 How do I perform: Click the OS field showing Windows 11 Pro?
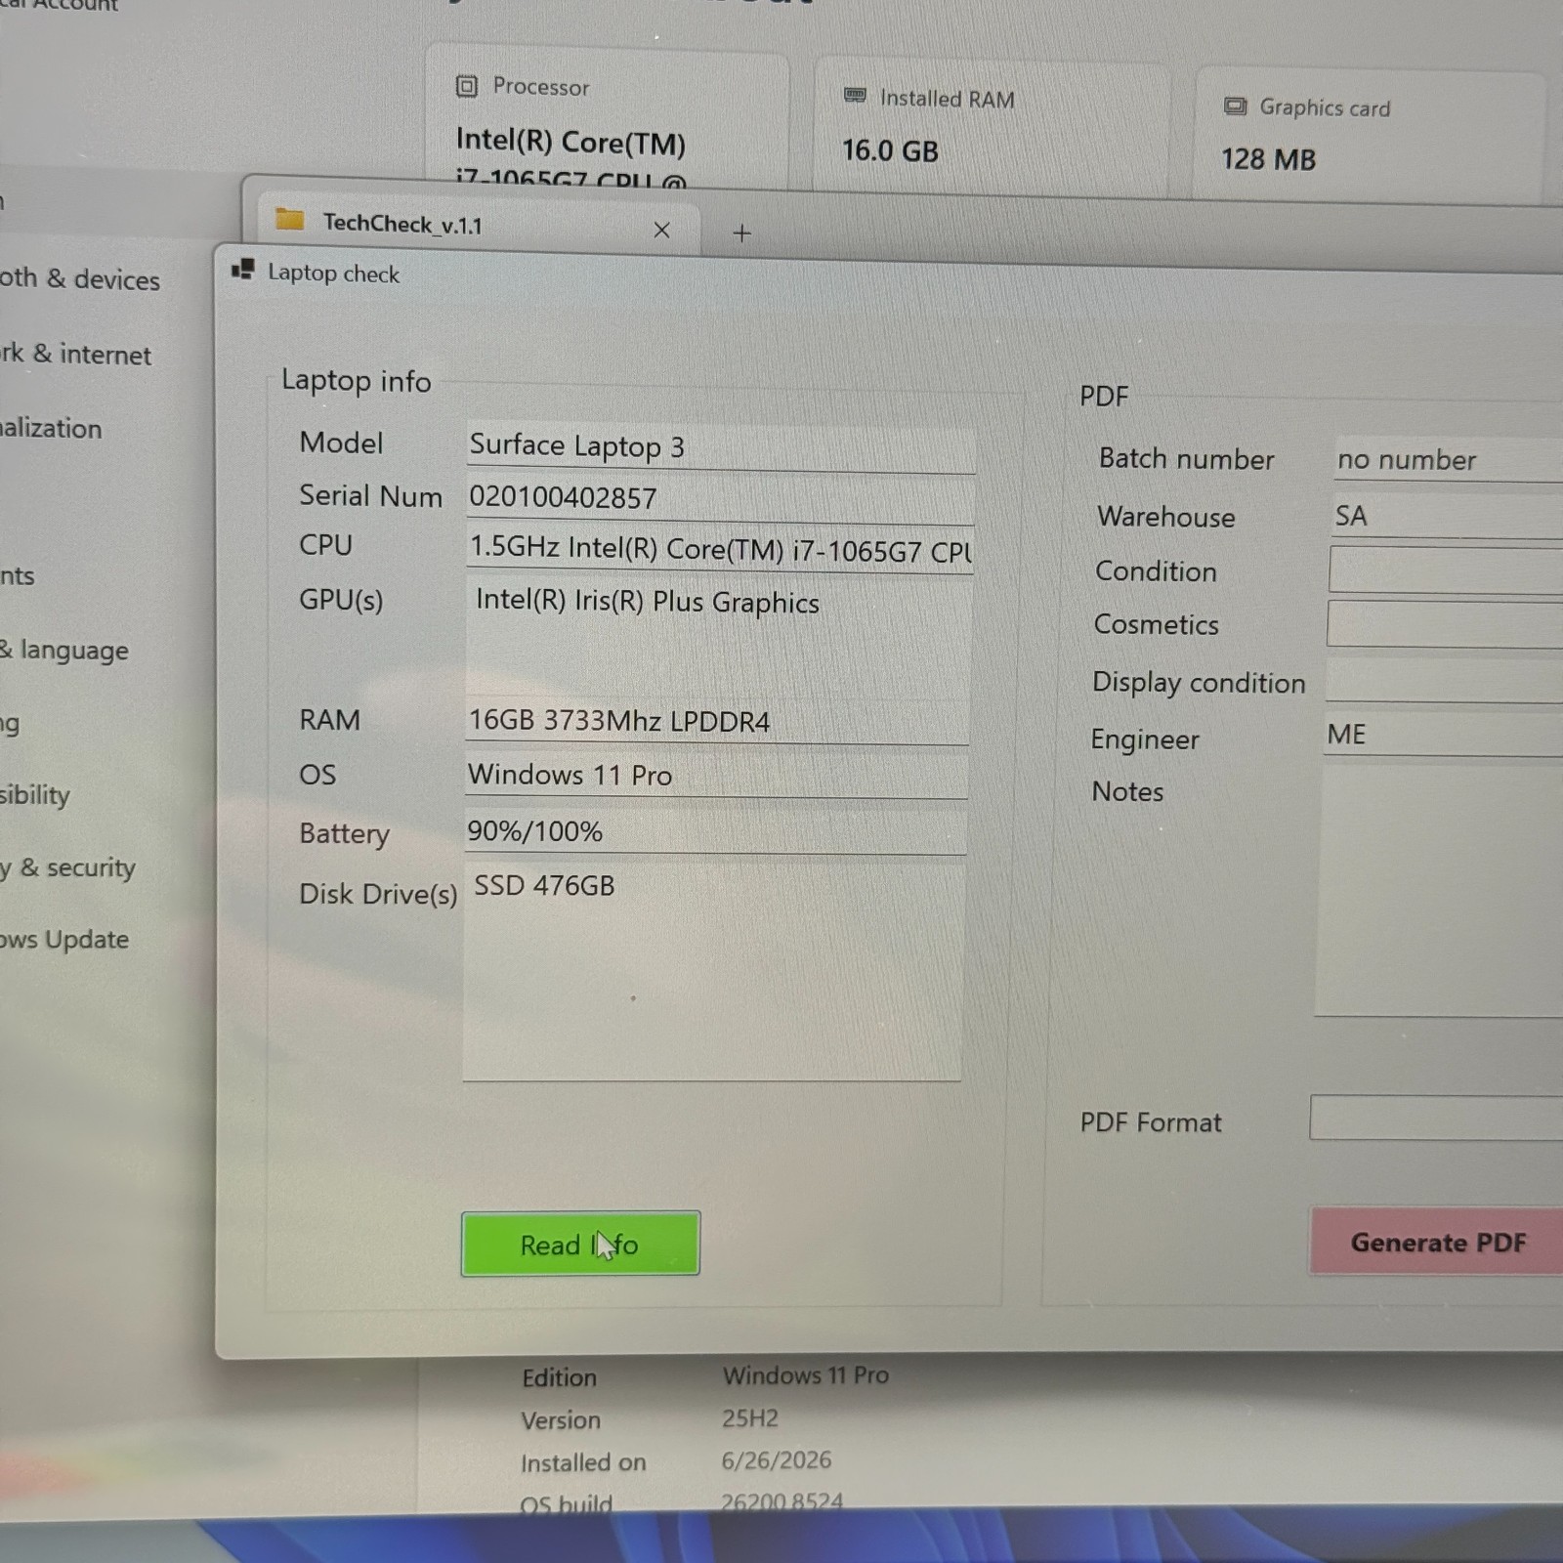pos(716,777)
